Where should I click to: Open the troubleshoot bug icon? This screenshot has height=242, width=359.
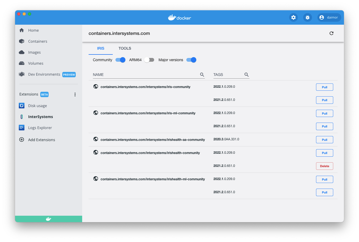coord(307,17)
